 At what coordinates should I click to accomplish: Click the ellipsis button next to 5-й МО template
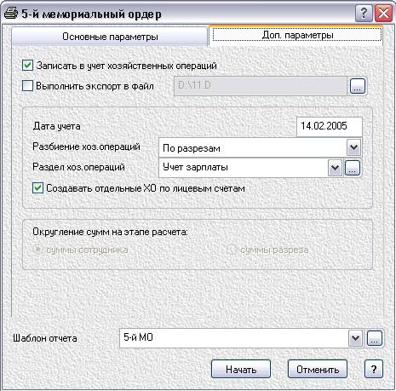(x=375, y=338)
